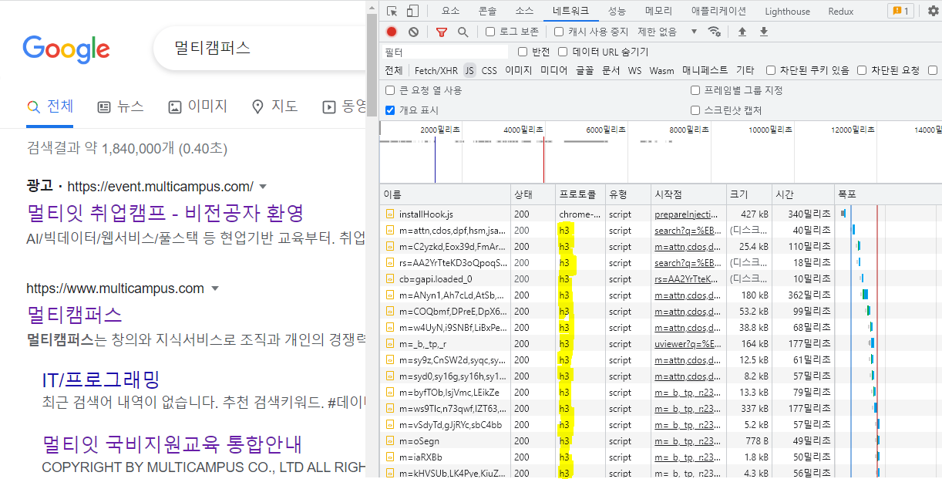Open the Lighthouse tab

pyautogui.click(x=787, y=11)
